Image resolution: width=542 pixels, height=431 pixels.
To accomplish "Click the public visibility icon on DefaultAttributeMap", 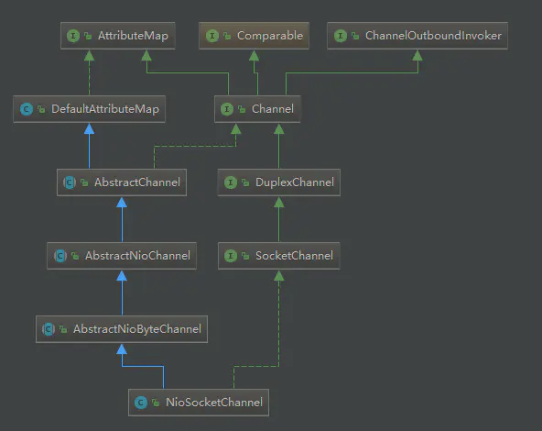I will pos(41,109).
